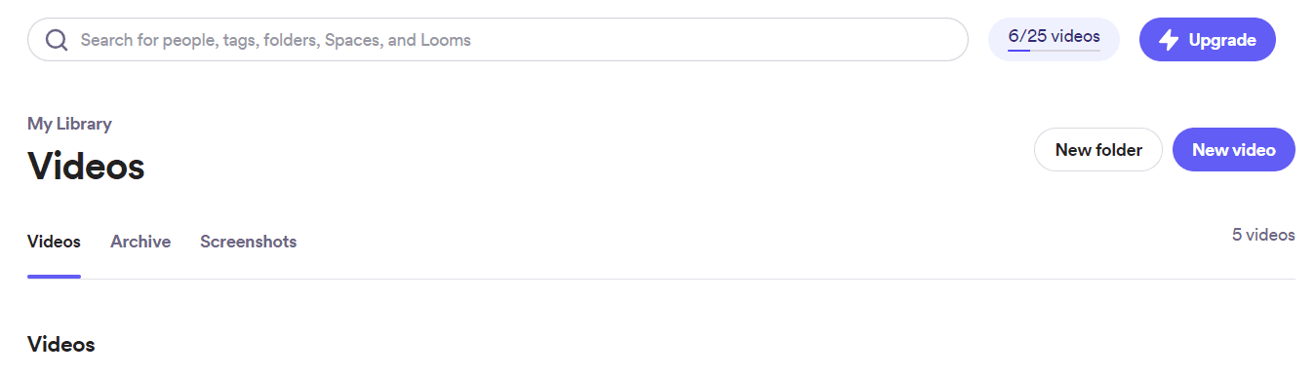Click the purple underline beneath the Videos tab
The width and height of the screenshot is (1315, 376).
coord(54,277)
